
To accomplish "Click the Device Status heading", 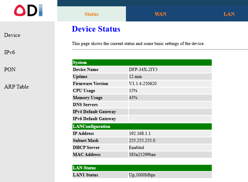I will point(96,29).
